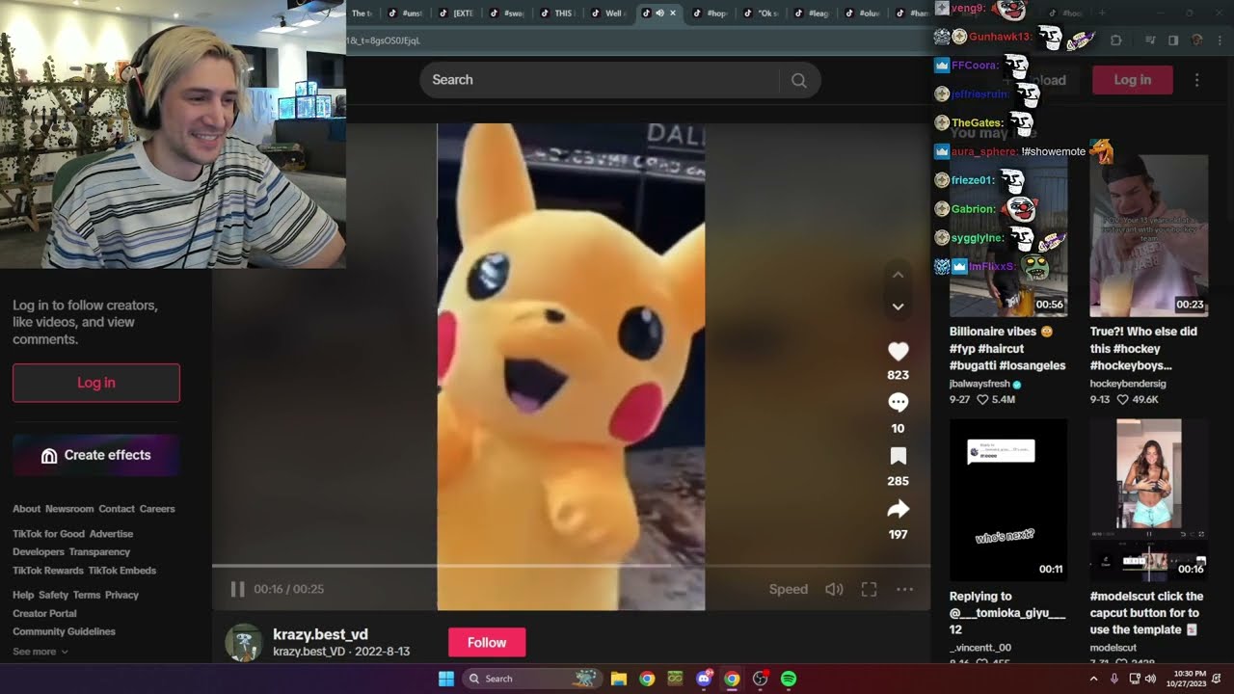Viewport: 1234px width, 694px height.
Task: Open the header three-dot menu
Action: tap(1196, 80)
